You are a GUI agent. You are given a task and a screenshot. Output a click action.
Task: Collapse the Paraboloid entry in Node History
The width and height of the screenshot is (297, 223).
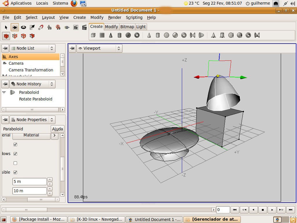[x=3, y=92]
